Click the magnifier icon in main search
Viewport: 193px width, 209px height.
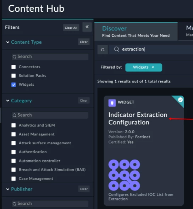116,49
